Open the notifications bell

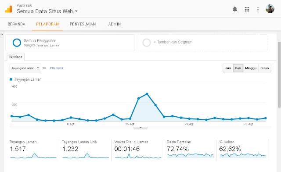[x=235, y=9]
